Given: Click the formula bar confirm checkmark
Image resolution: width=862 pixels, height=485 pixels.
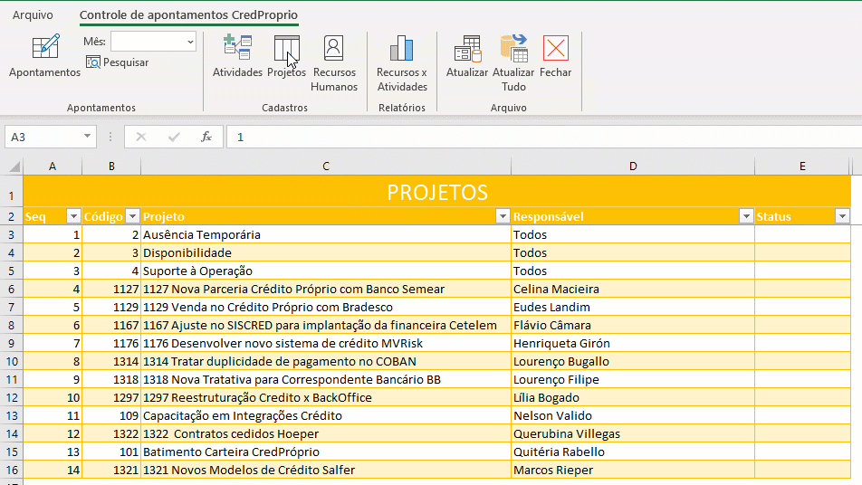Looking at the screenshot, I should click(x=174, y=137).
